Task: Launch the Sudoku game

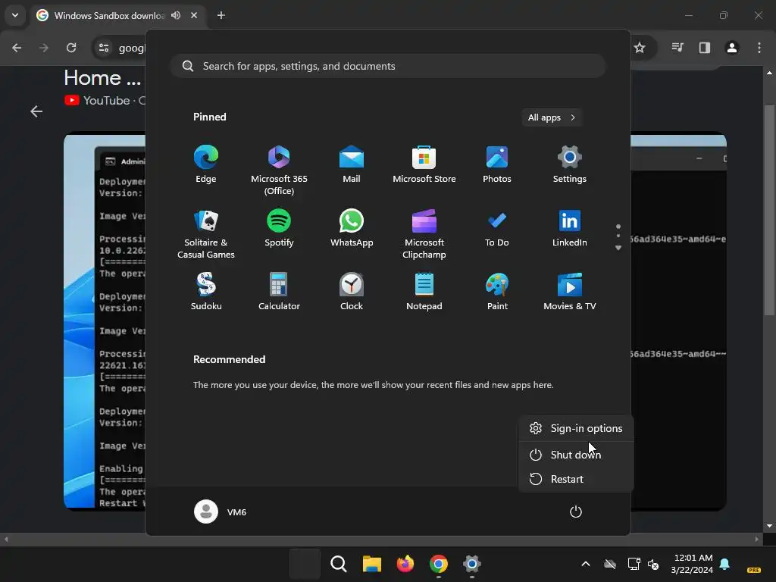Action: click(206, 292)
